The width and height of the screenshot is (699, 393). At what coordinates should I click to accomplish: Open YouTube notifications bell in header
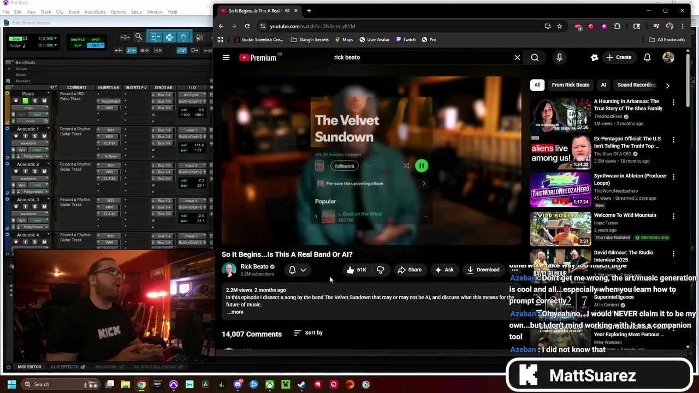coord(647,57)
